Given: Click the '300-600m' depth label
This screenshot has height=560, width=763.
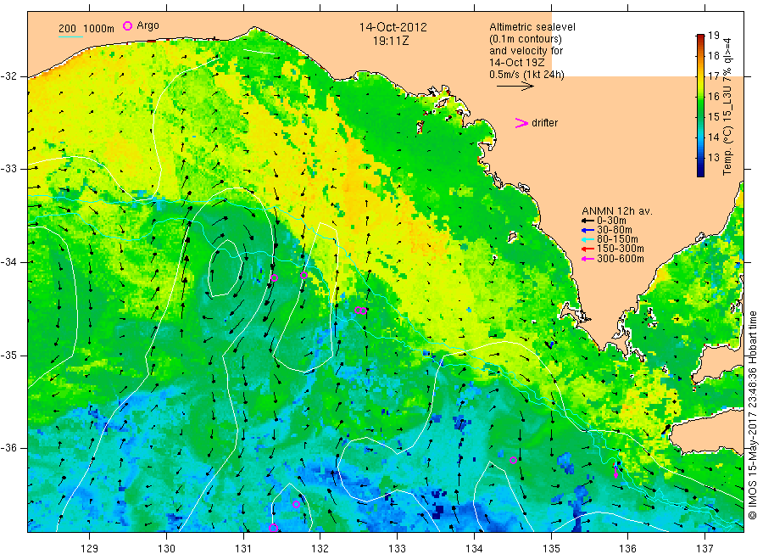Looking at the screenshot, I should [620, 259].
